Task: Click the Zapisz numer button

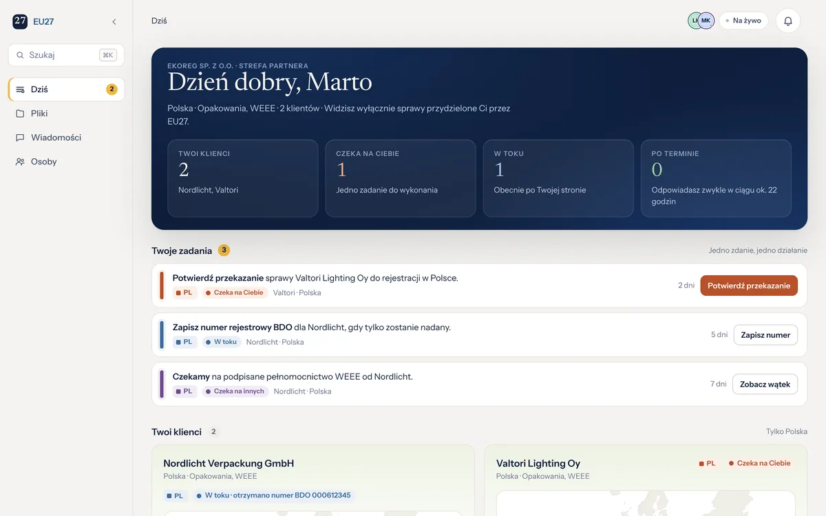Action: click(765, 335)
